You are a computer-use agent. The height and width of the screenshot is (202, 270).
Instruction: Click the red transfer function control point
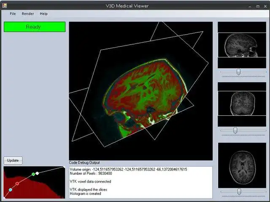[17, 183]
